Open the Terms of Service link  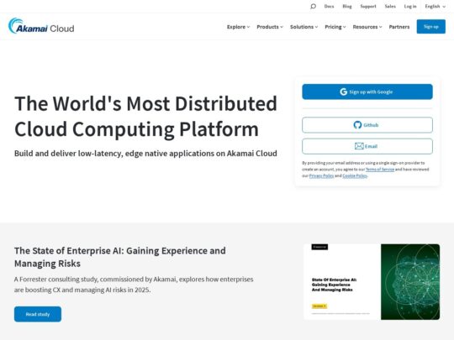[x=379, y=170]
